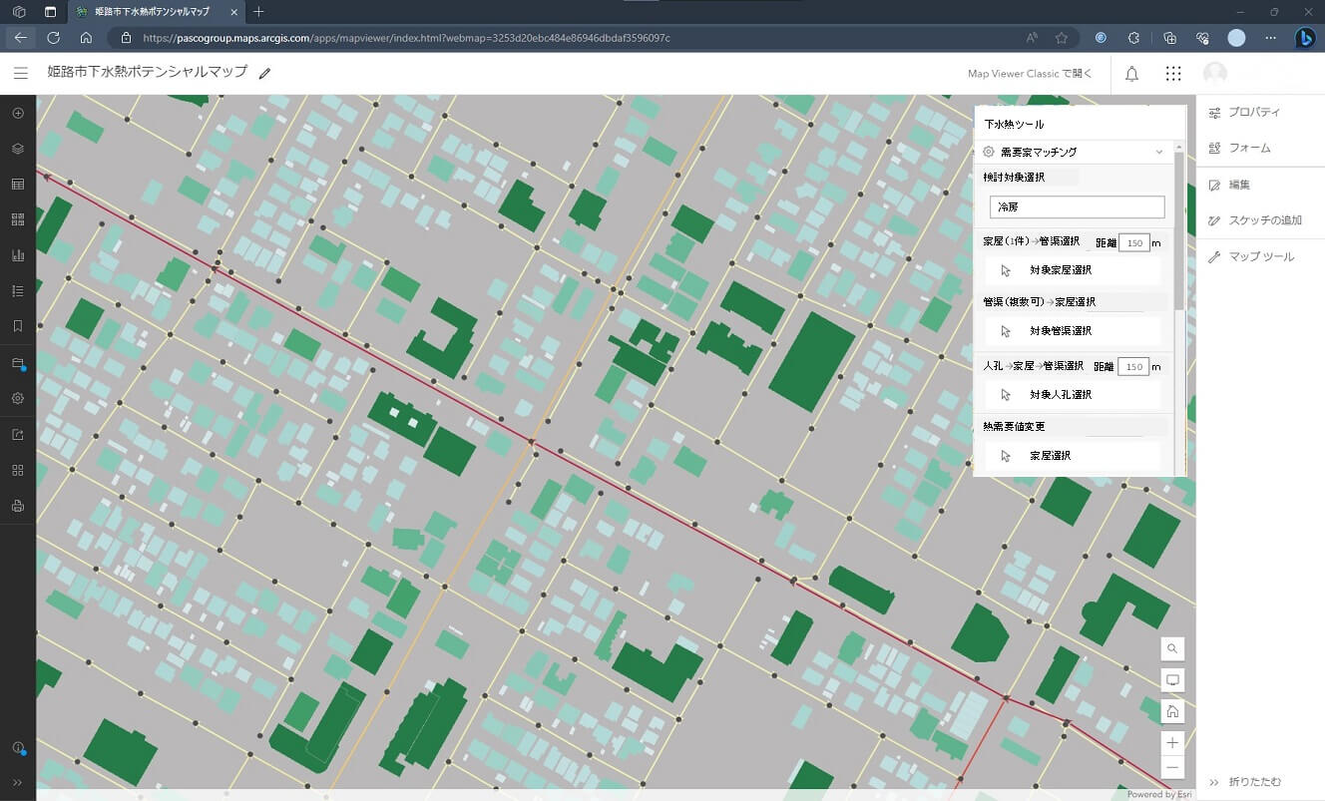
Task: Open the Print tool in sidebar
Action: point(18,506)
